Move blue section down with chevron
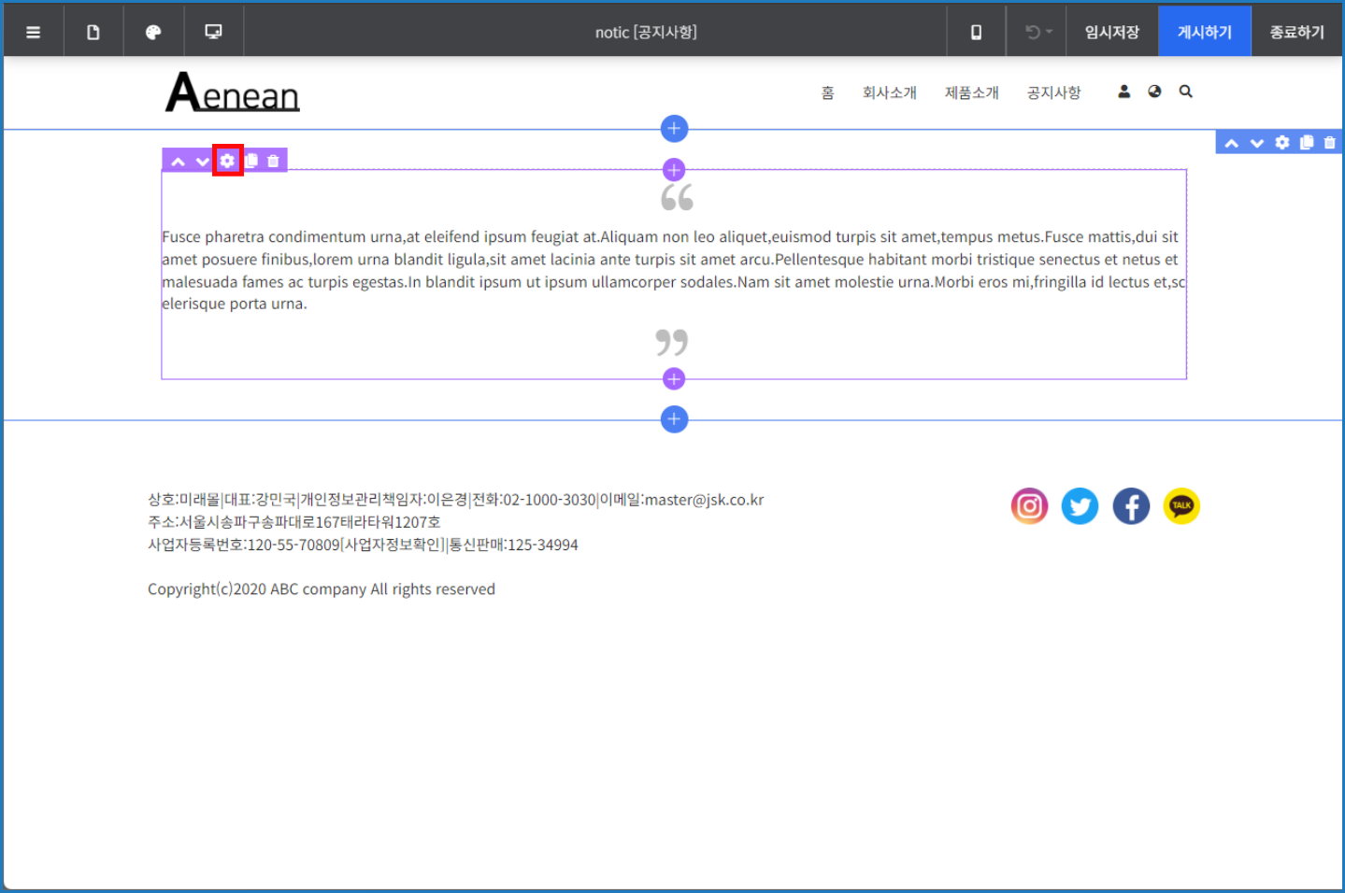Image resolution: width=1345 pixels, height=893 pixels. point(1257,143)
